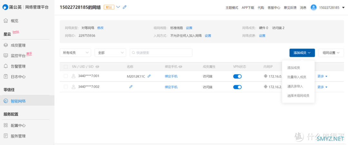Click the VPN状态 column header
348x145 pixels.
(x=239, y=67)
